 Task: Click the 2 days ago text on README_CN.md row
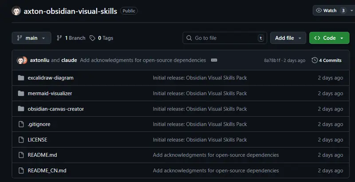click(330, 171)
